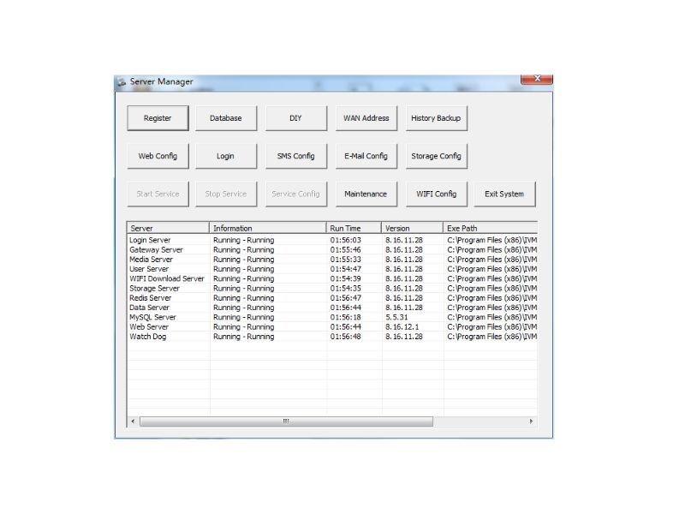Viewport: 685px width, 514px height.
Task: Click the disabled Start Service button
Action: tap(158, 194)
